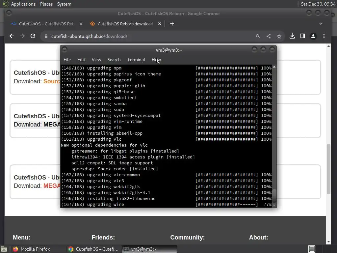Share this page via share icon

pyautogui.click(x=269, y=36)
